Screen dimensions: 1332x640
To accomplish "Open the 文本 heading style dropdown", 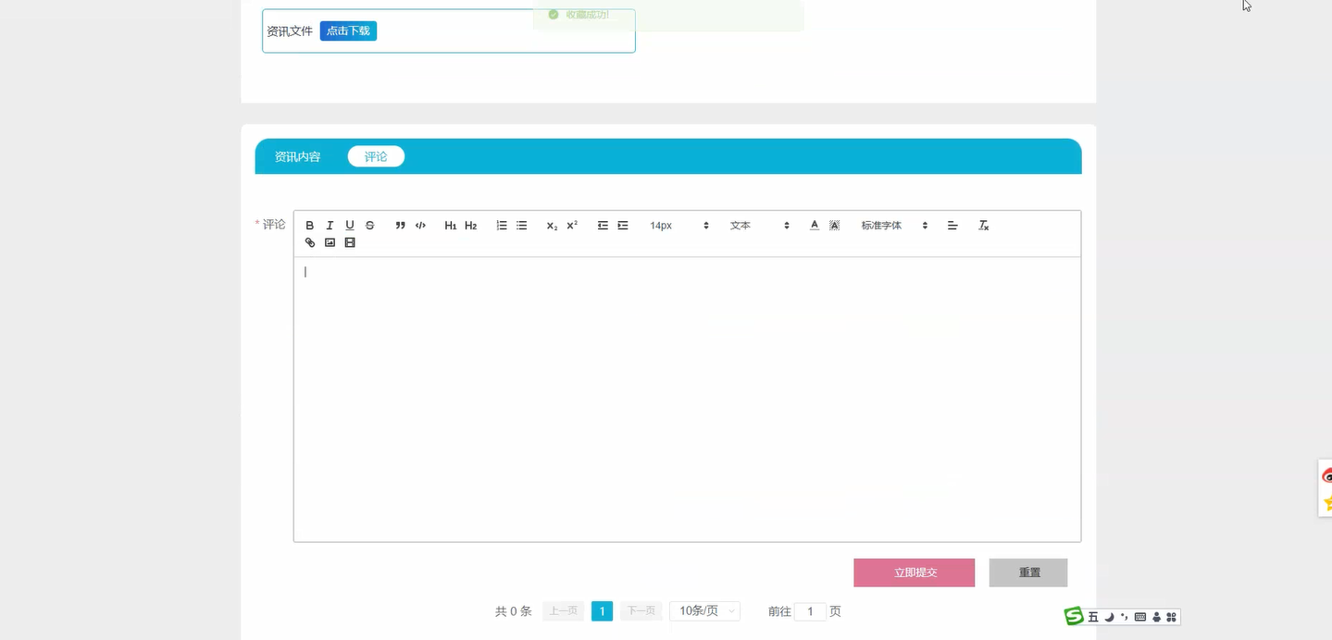I will (x=760, y=226).
